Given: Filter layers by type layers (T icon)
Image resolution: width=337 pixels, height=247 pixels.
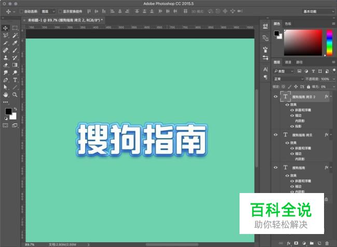Looking at the screenshot, I should 313,71.
